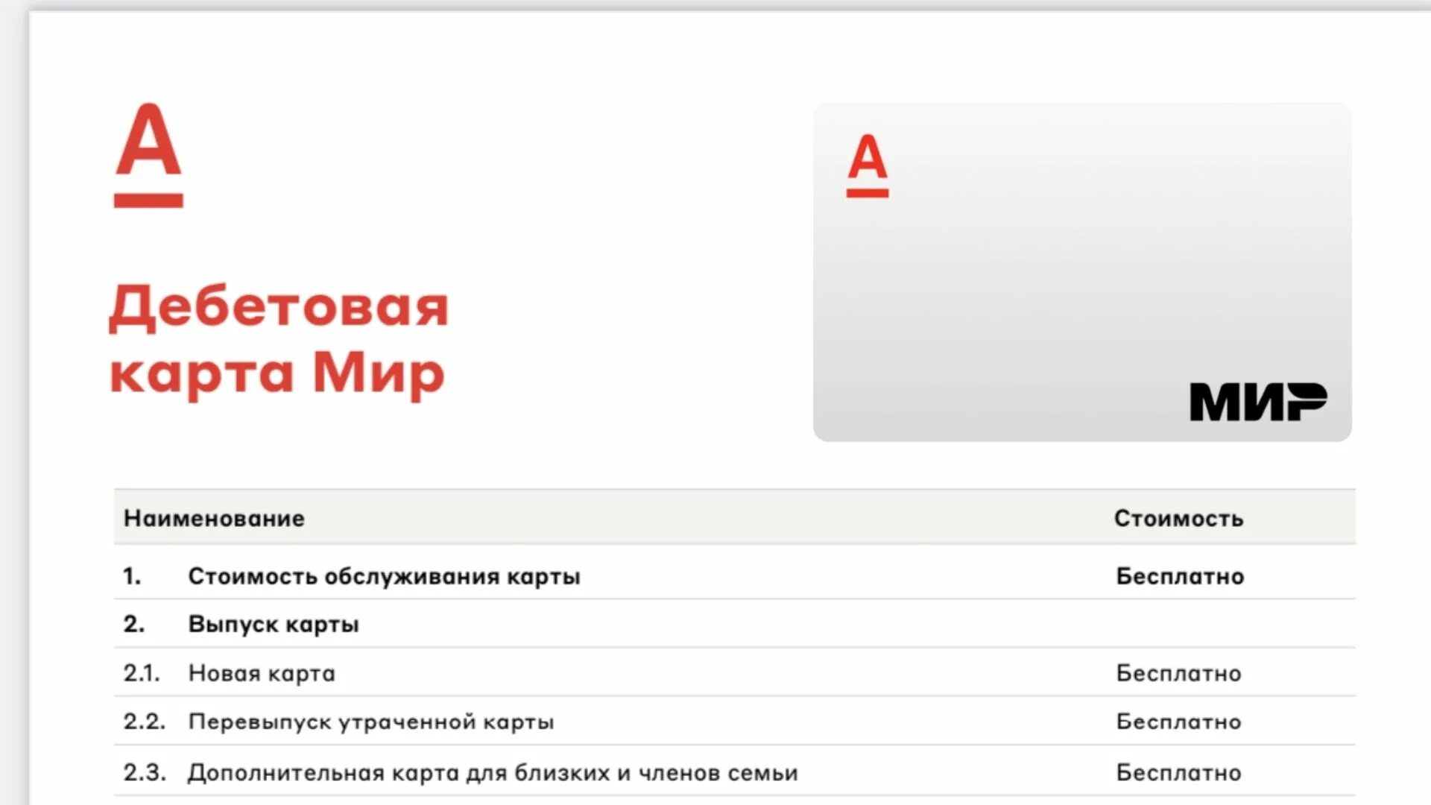Click row 2.1 'Новая карта' entry
The image size is (1431, 805).
(x=259, y=673)
